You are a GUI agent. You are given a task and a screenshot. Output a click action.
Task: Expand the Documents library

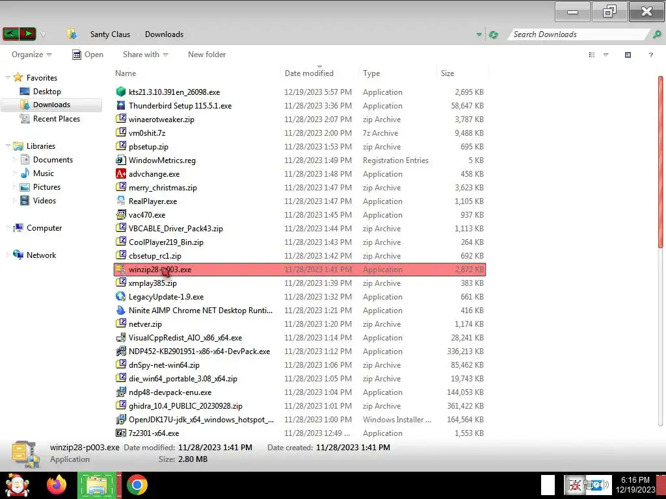pos(15,160)
